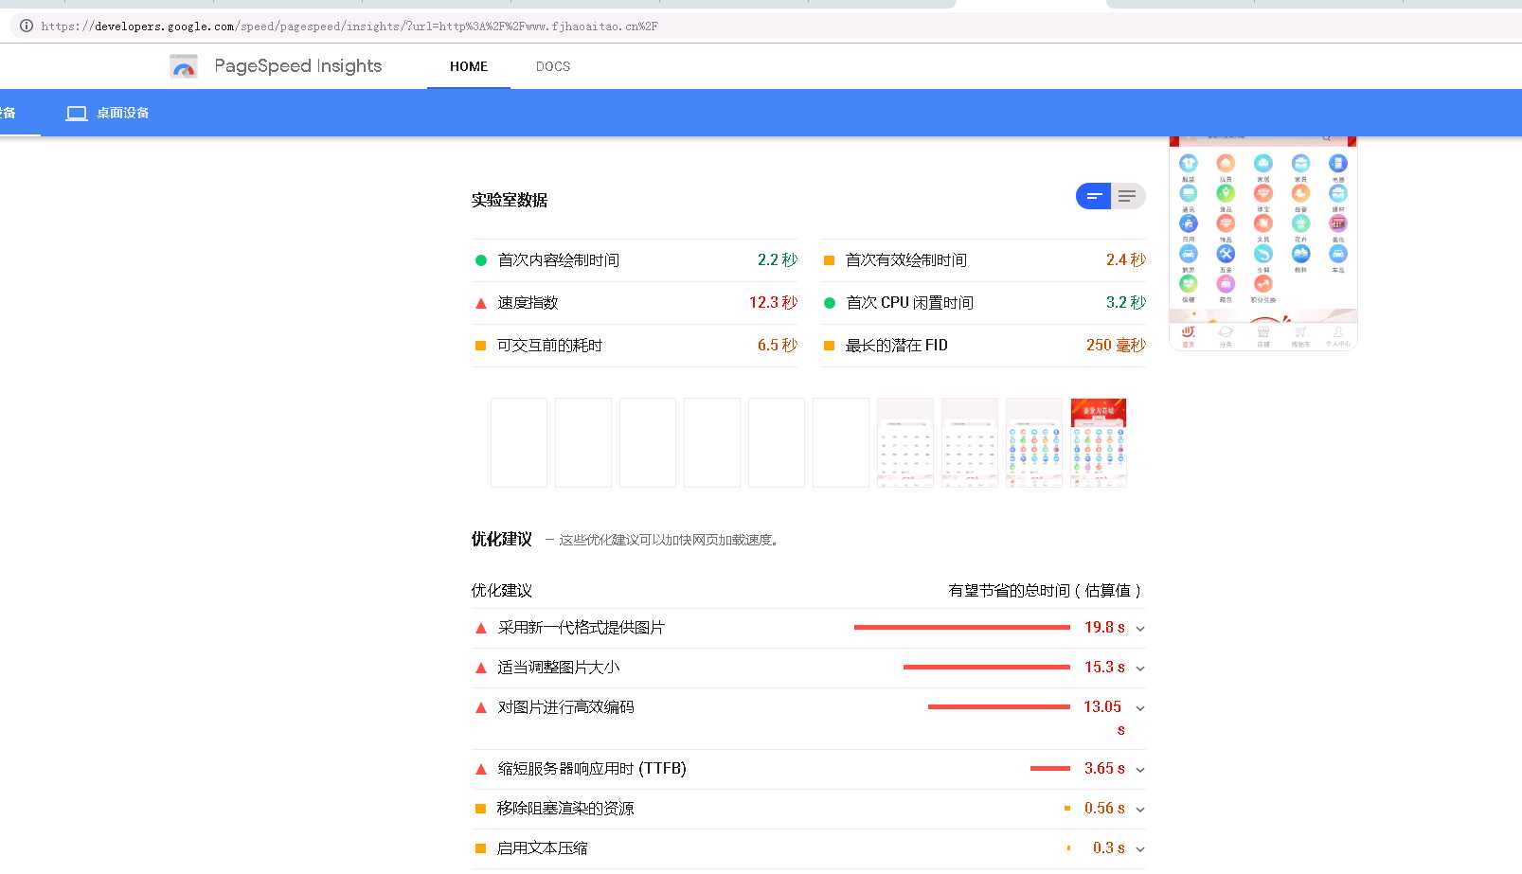Click orange square icon beside 启用文本压缩
Screen dimensions: 1522x874
tap(480, 848)
